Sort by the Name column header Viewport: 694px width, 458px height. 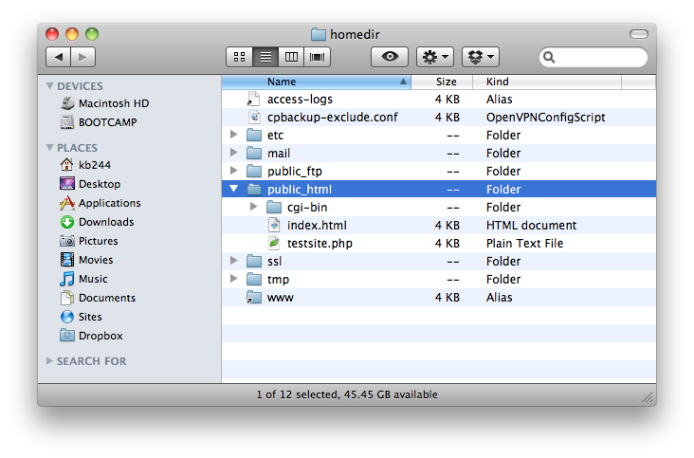coord(317,82)
